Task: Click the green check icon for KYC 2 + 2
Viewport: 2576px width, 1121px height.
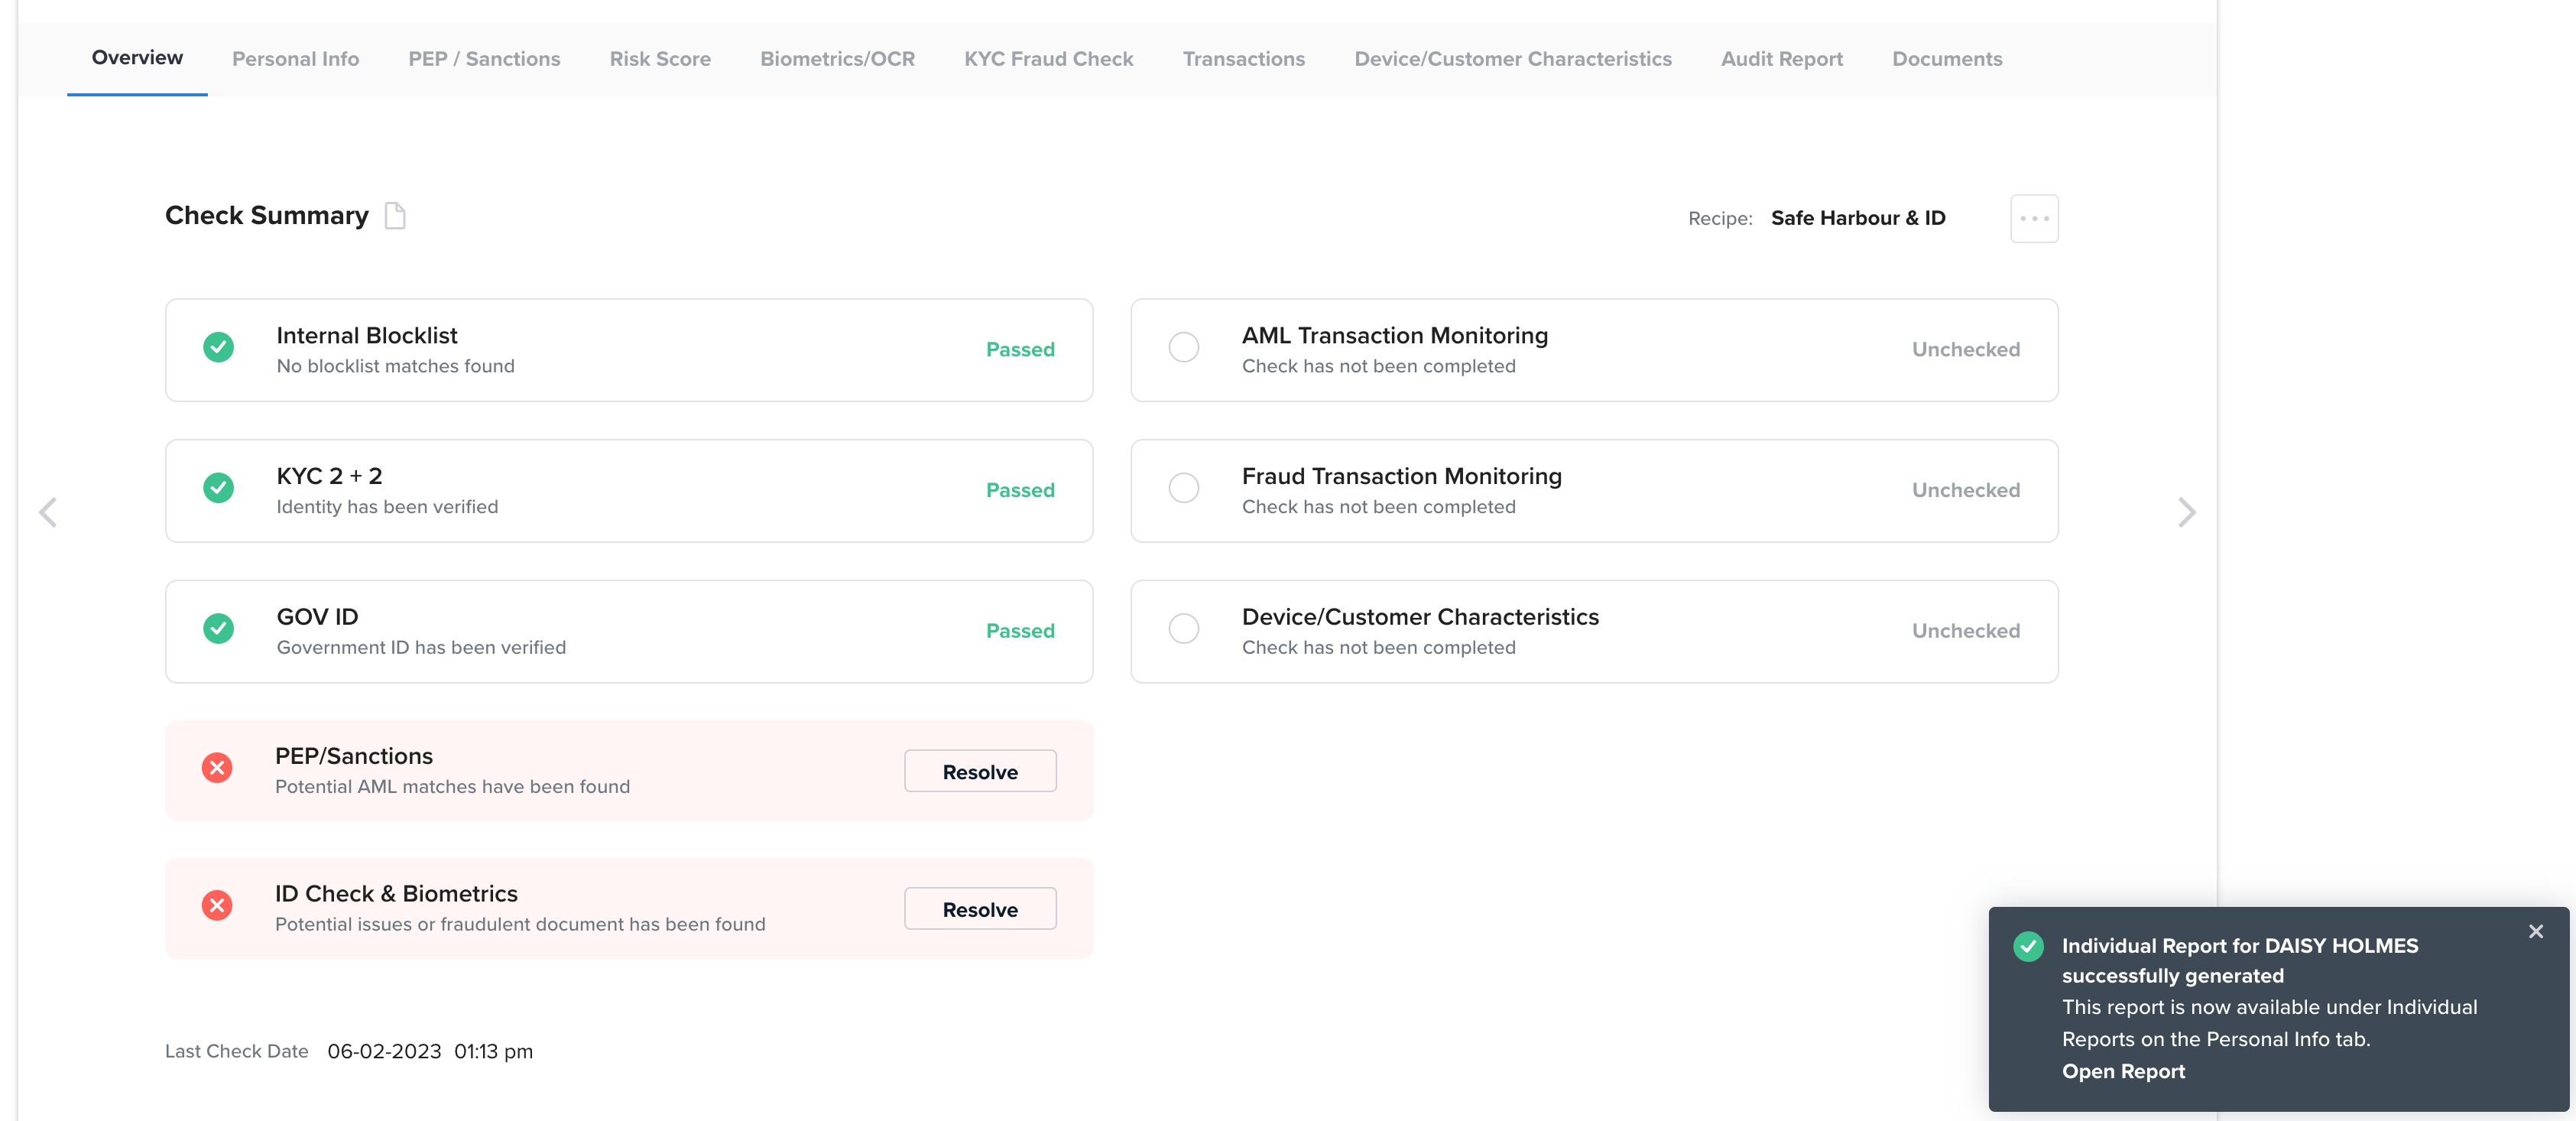Action: tap(218, 488)
